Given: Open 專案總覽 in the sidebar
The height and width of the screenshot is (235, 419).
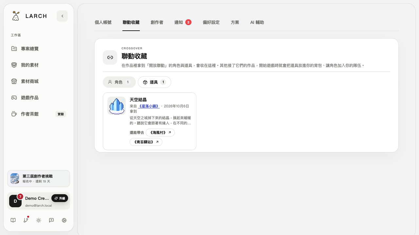Looking at the screenshot, I should point(39,49).
